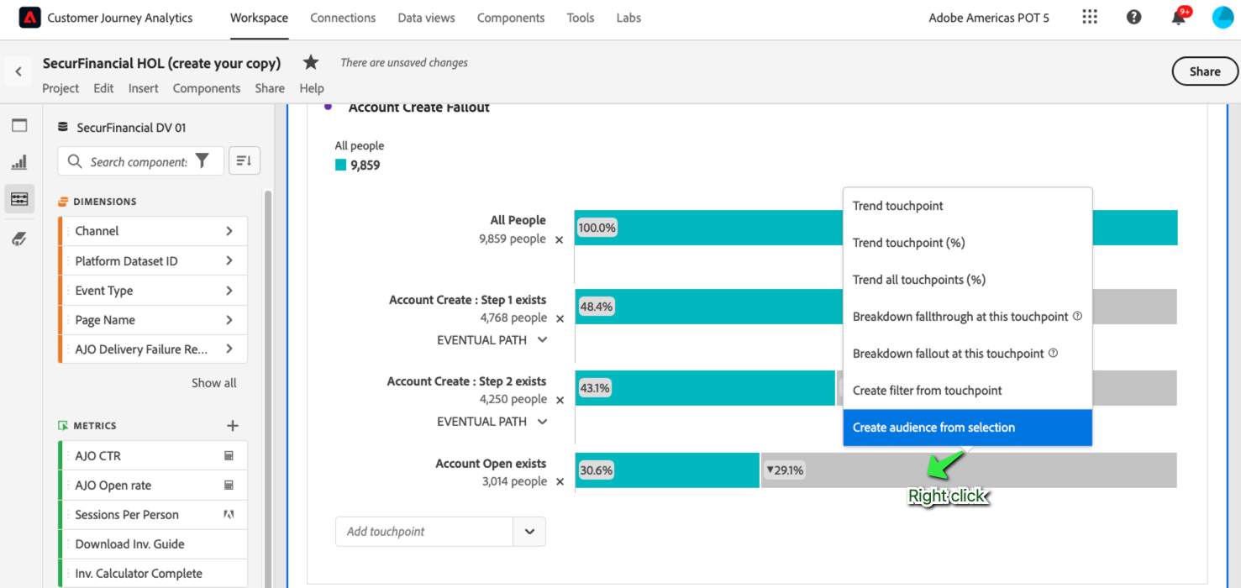Select the Components icon in left rail
Screen dimensions: 1241x588
click(19, 199)
